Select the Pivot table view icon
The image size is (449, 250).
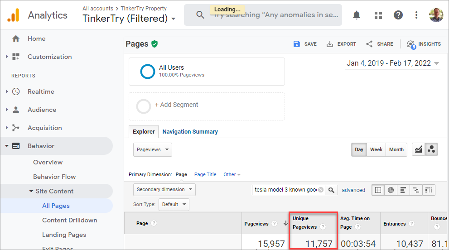pos(429,190)
